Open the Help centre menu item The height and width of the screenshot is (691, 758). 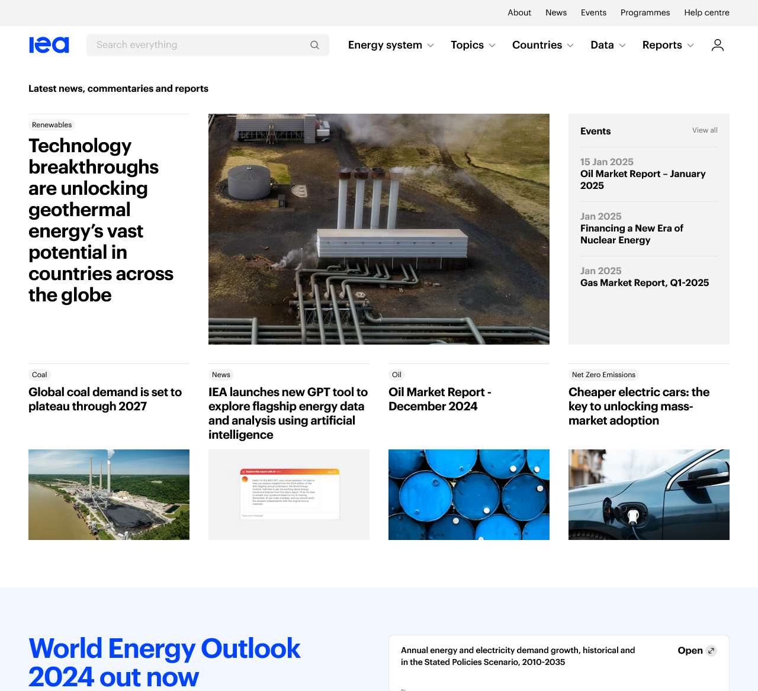click(x=706, y=12)
